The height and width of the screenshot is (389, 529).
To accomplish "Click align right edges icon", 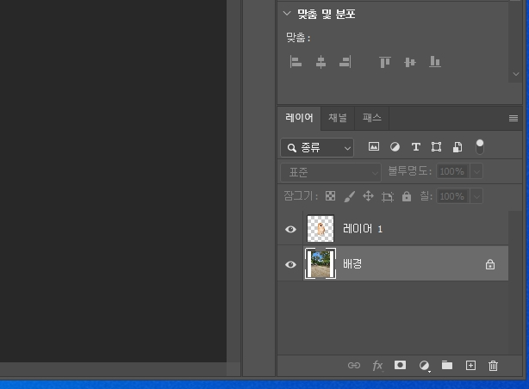I will (345, 62).
